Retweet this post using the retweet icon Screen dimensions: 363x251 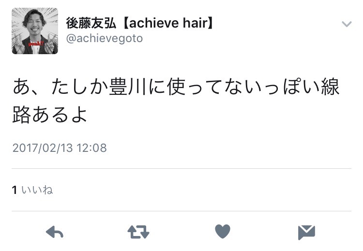click(138, 232)
